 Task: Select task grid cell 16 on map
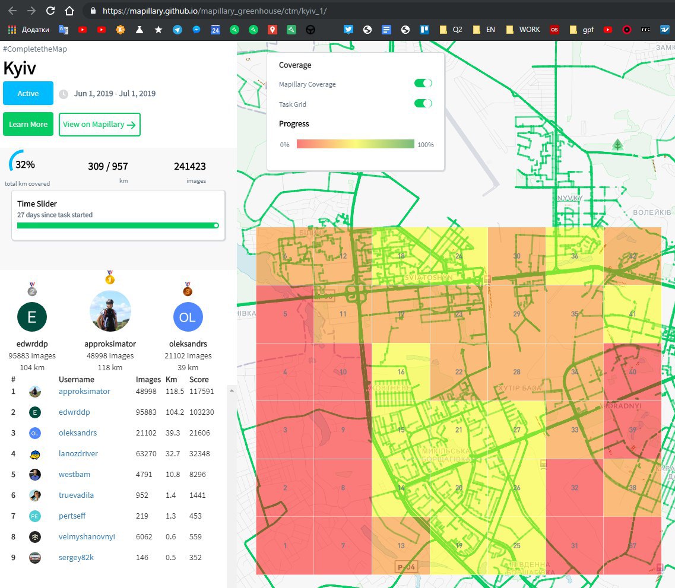pos(401,371)
